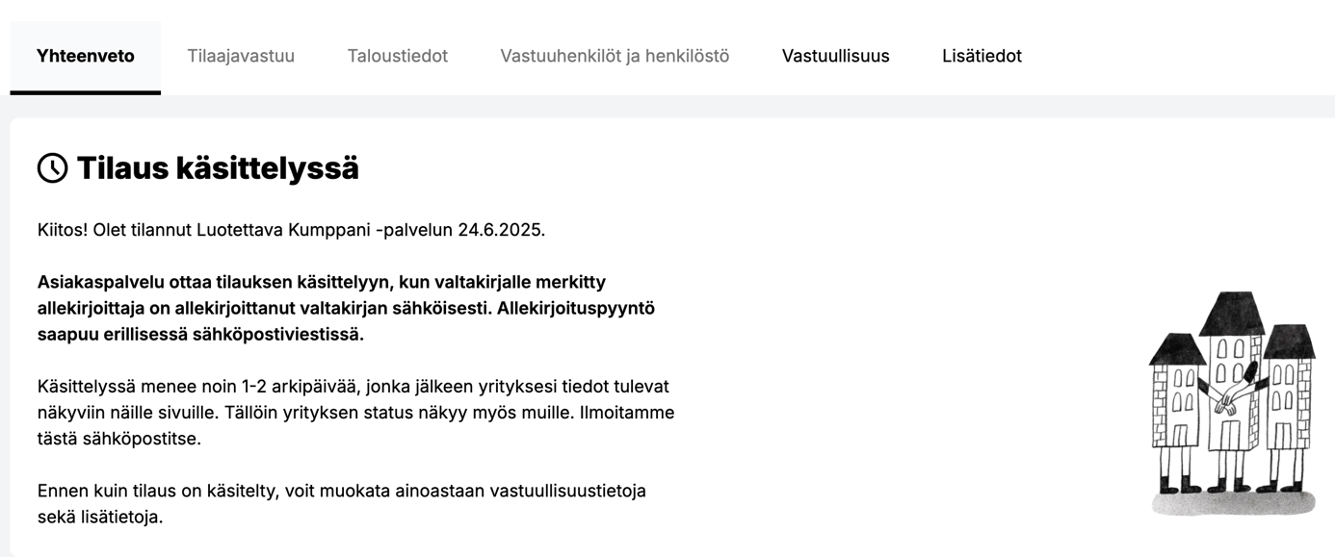
Task: Click the paragraph starting Käsittelyssä menee noin
Action: 356,413
